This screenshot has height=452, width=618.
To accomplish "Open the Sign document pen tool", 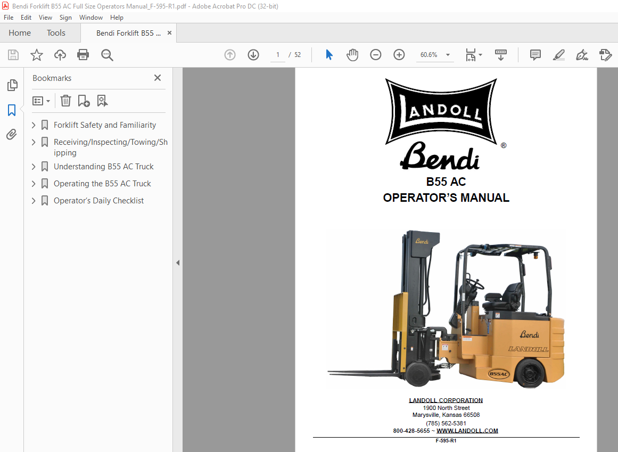I will 582,55.
